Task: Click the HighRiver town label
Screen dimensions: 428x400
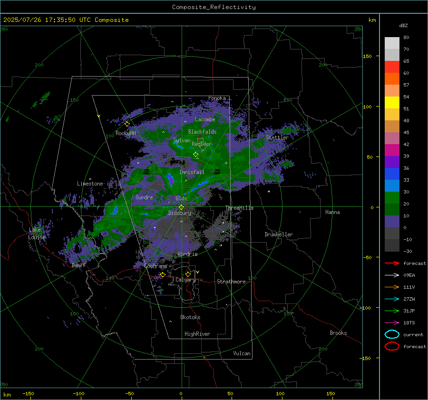Action: coord(197,334)
